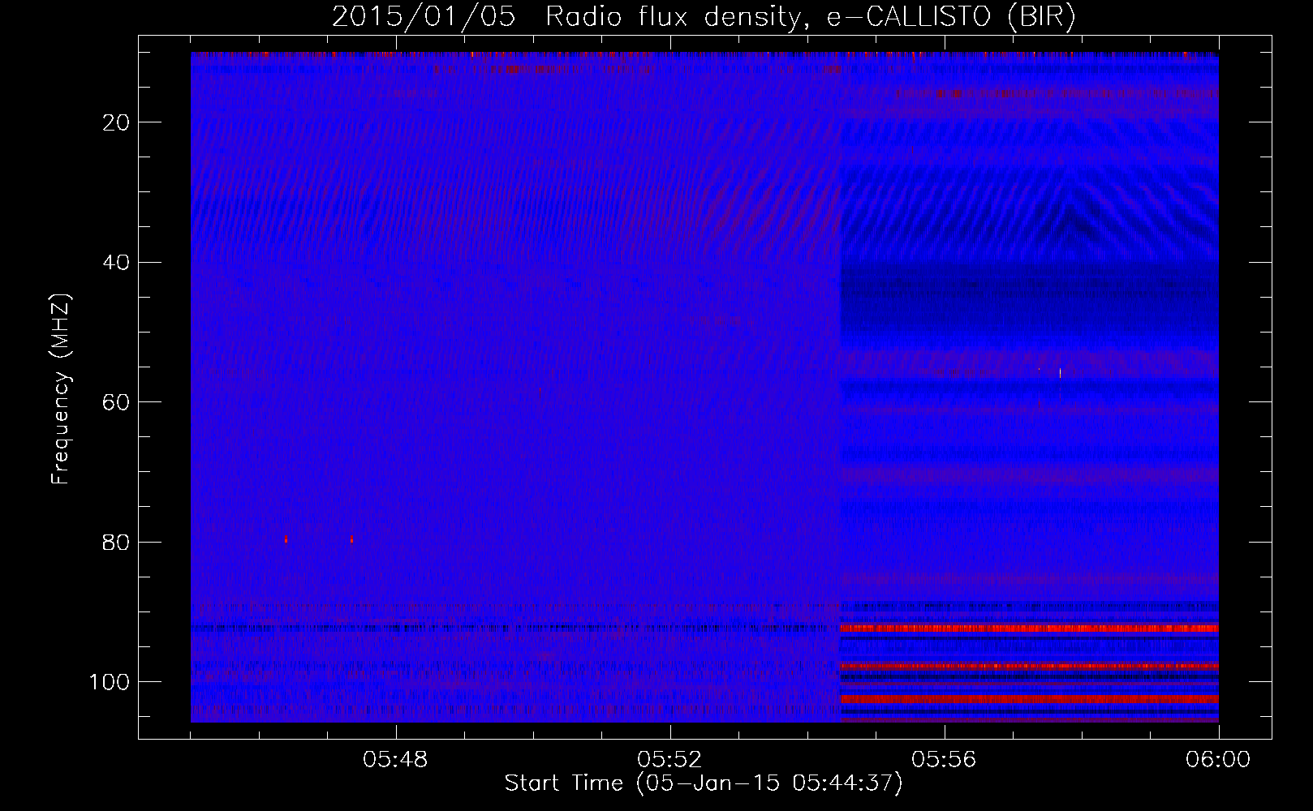The height and width of the screenshot is (811, 1313).
Task: Click the y-axis tick label '60'
Action: tap(116, 402)
